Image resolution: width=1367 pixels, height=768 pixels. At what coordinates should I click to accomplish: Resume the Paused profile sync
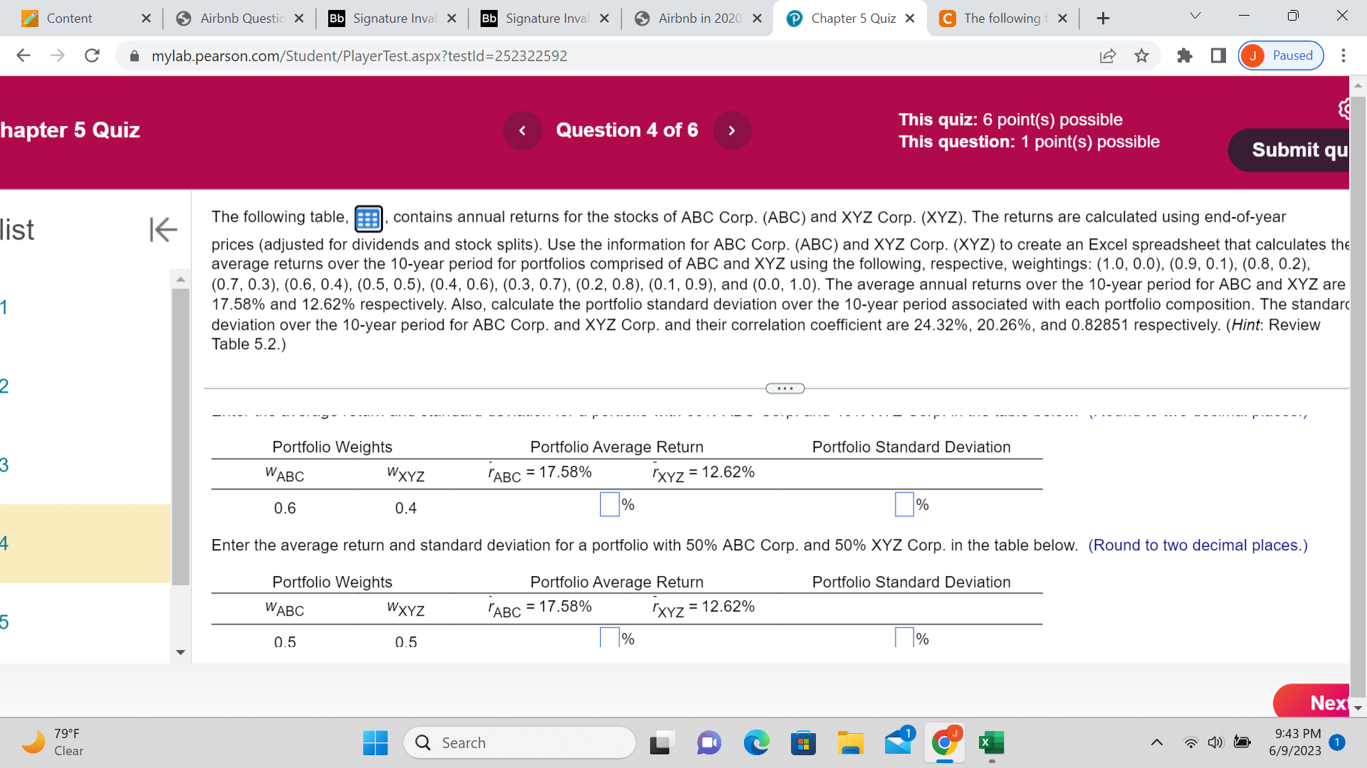pos(1280,55)
